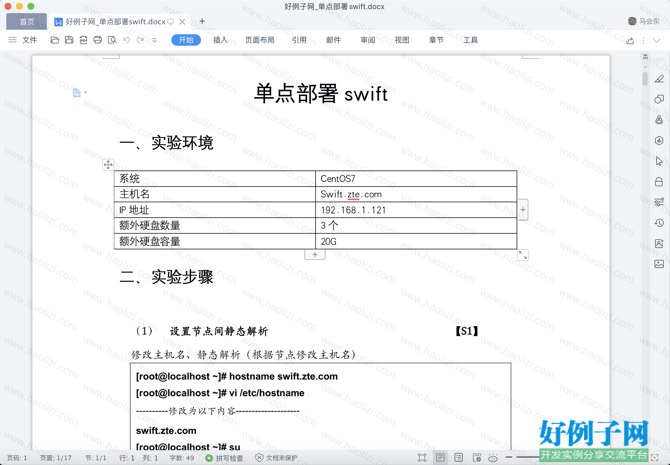
Task: Collapse the ribbon with the chevron
Action: pos(657,40)
